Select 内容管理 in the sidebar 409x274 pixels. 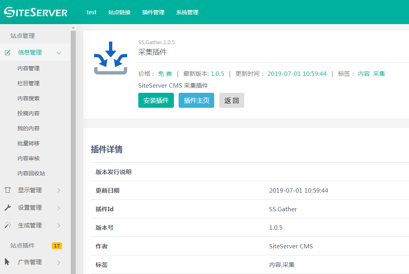pyautogui.click(x=28, y=68)
